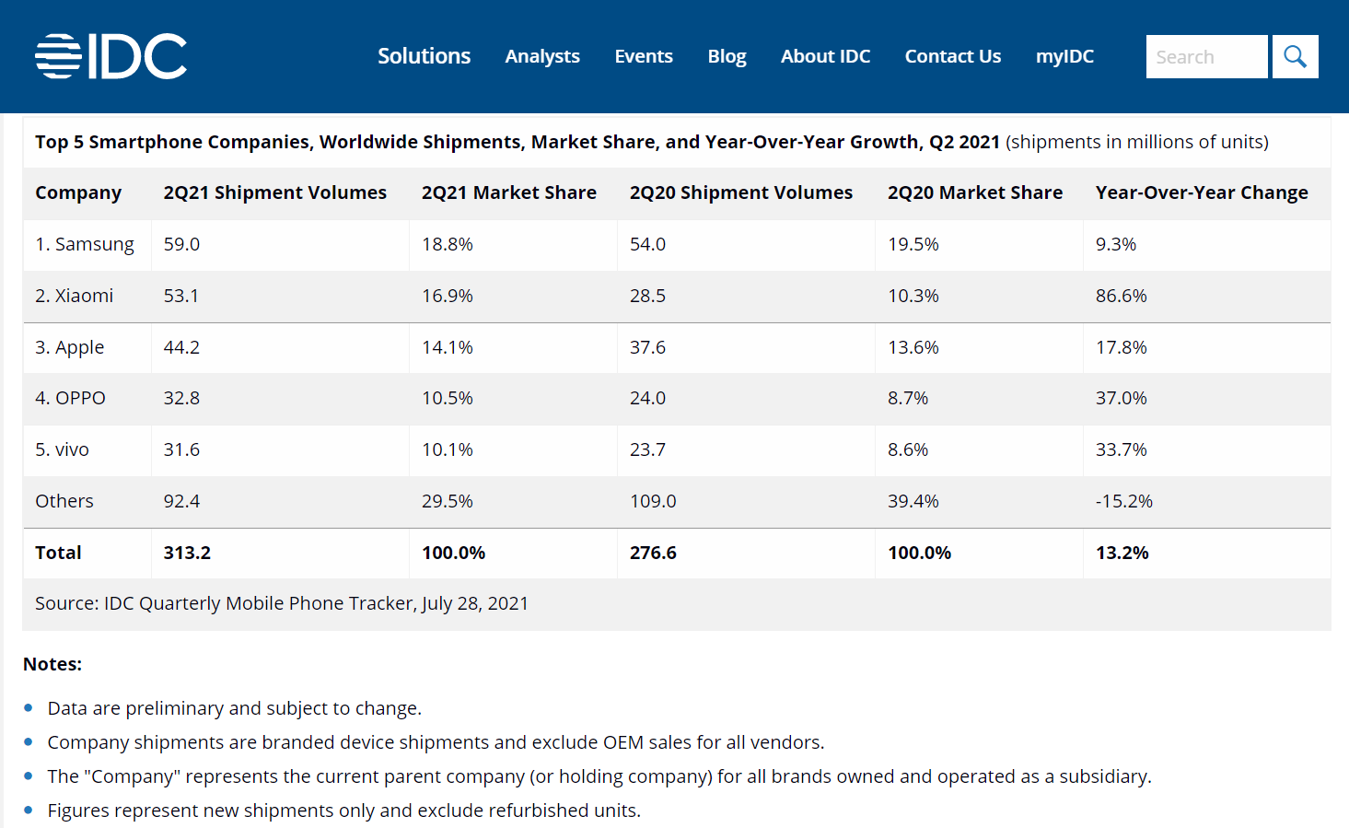Click Samsung's 59.0 shipment value
The height and width of the screenshot is (828, 1349).
pos(182,244)
